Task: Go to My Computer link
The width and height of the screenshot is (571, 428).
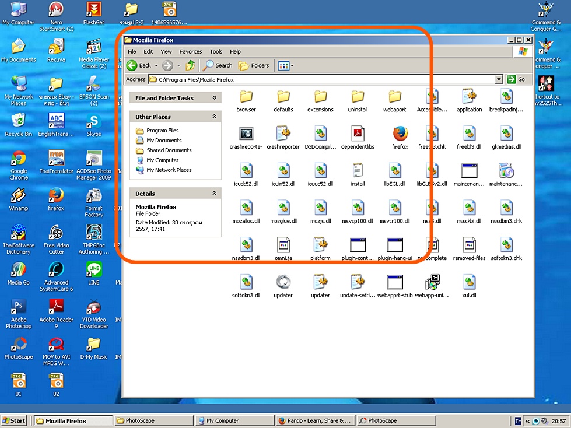Action: [x=162, y=160]
